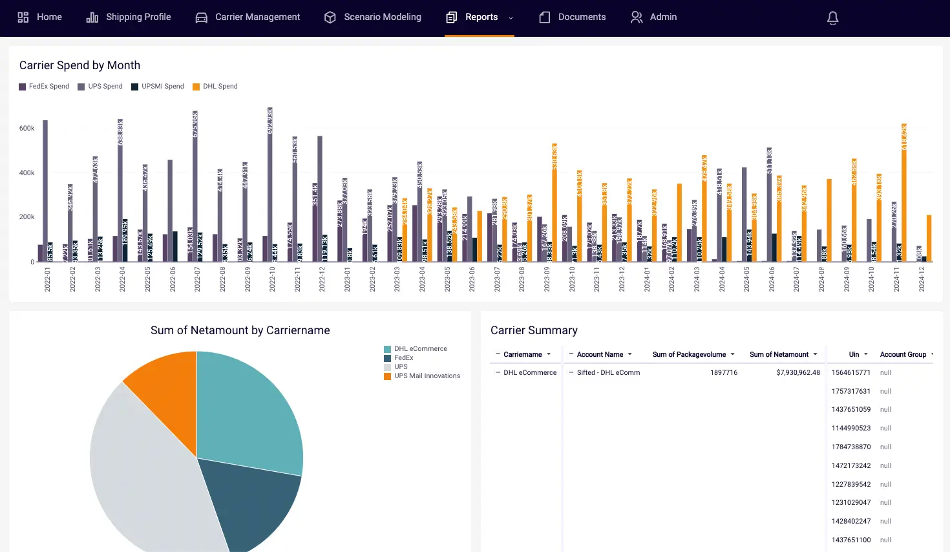Click Uin value 1437651100

coord(850,540)
